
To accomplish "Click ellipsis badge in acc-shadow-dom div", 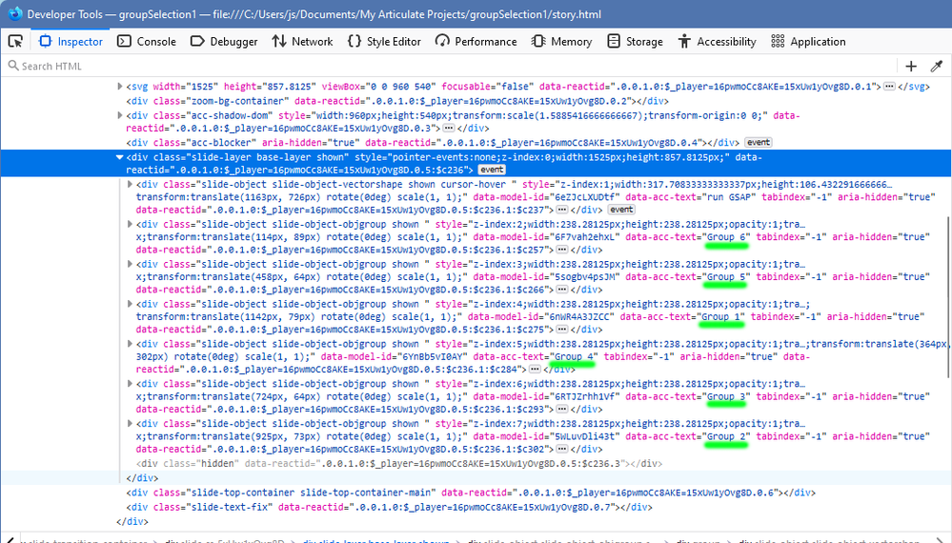I will tap(449, 128).
